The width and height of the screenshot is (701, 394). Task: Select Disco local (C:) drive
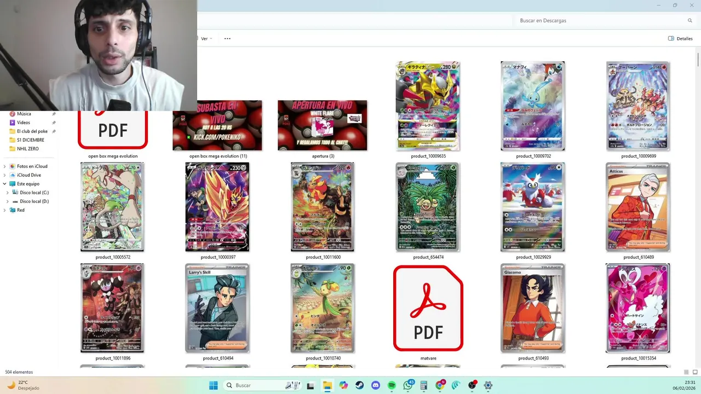34,193
